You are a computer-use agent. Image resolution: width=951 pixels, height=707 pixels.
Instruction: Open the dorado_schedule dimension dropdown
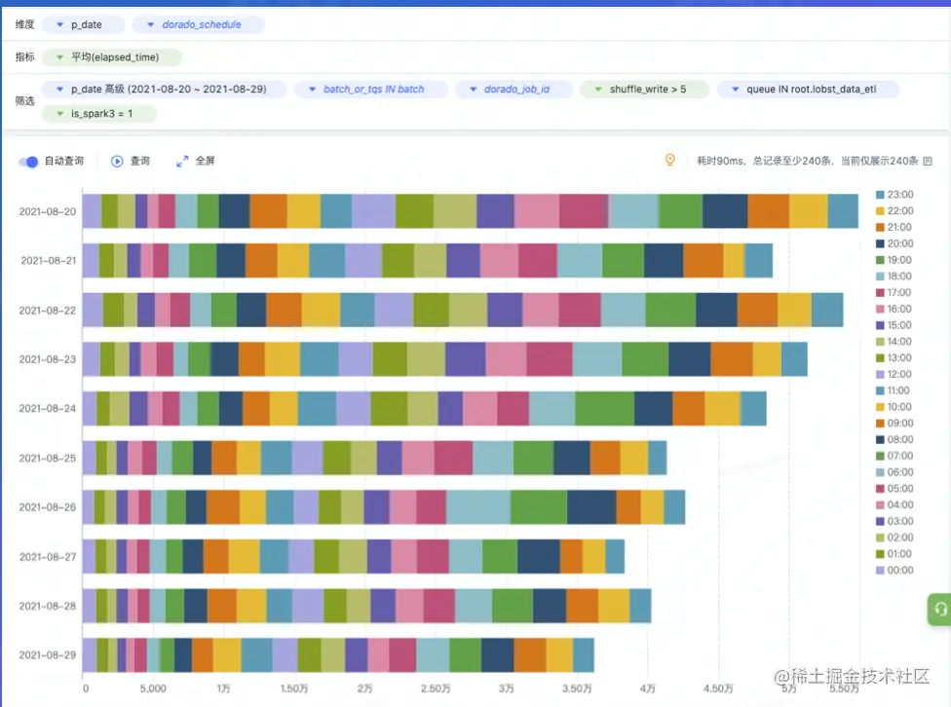click(199, 25)
